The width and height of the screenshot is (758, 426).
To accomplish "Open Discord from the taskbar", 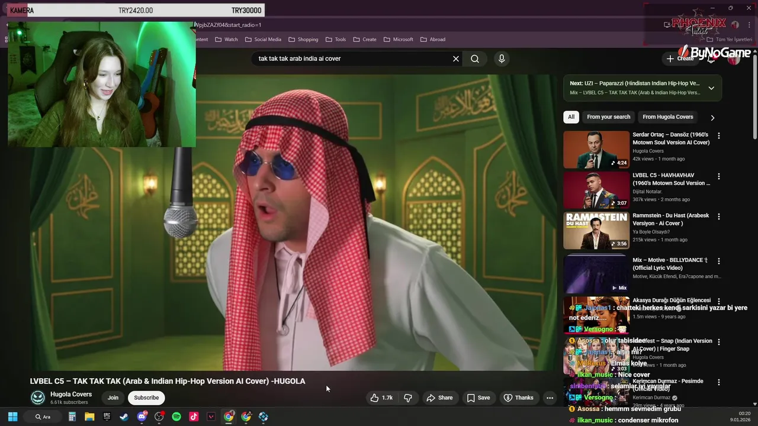I will (142, 417).
